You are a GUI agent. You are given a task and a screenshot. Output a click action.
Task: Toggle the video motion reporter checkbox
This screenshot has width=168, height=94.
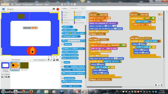point(62,67)
